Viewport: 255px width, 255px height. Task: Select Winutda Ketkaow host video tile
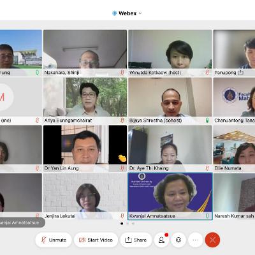coord(170,53)
